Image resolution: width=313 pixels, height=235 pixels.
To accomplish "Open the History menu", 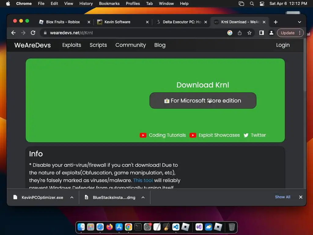I will (86, 4).
